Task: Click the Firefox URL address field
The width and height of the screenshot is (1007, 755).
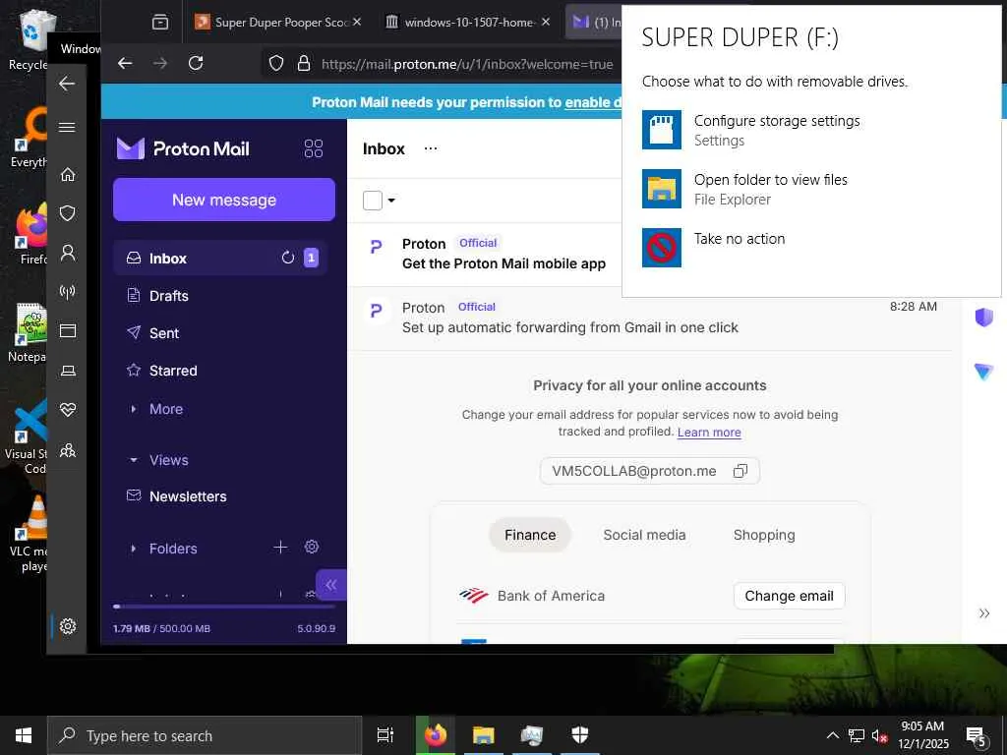Action: (467, 64)
